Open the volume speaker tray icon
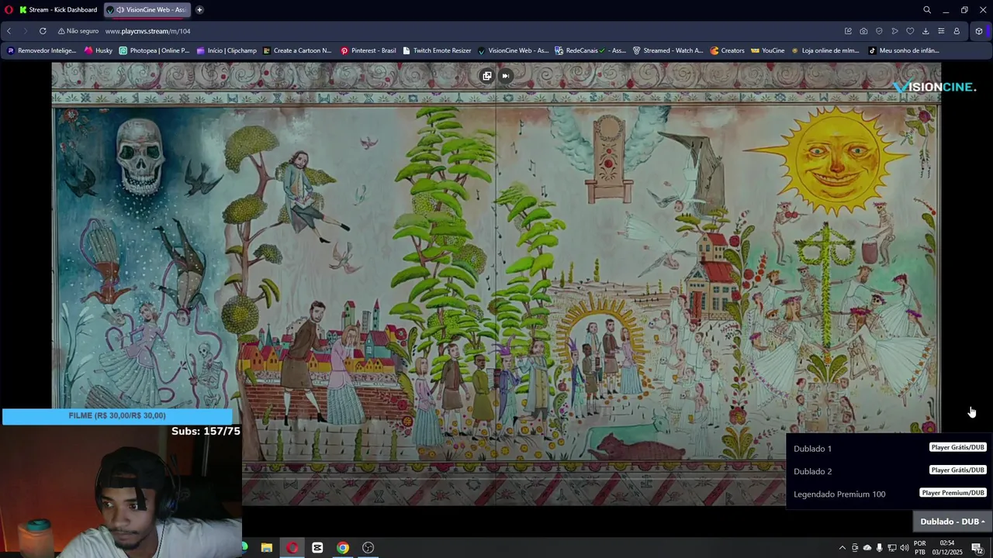 tap(904, 548)
